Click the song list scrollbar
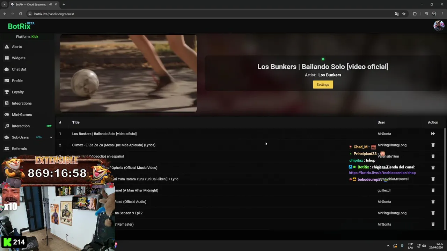 tap(445, 179)
